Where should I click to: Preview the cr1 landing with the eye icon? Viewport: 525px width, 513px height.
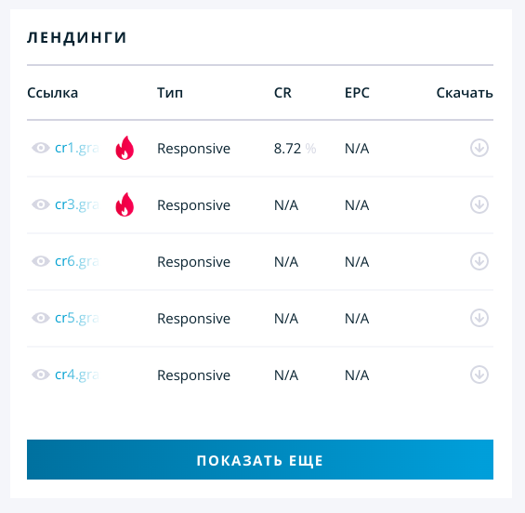(41, 148)
